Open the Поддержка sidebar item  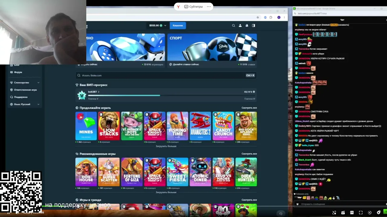tap(21, 97)
